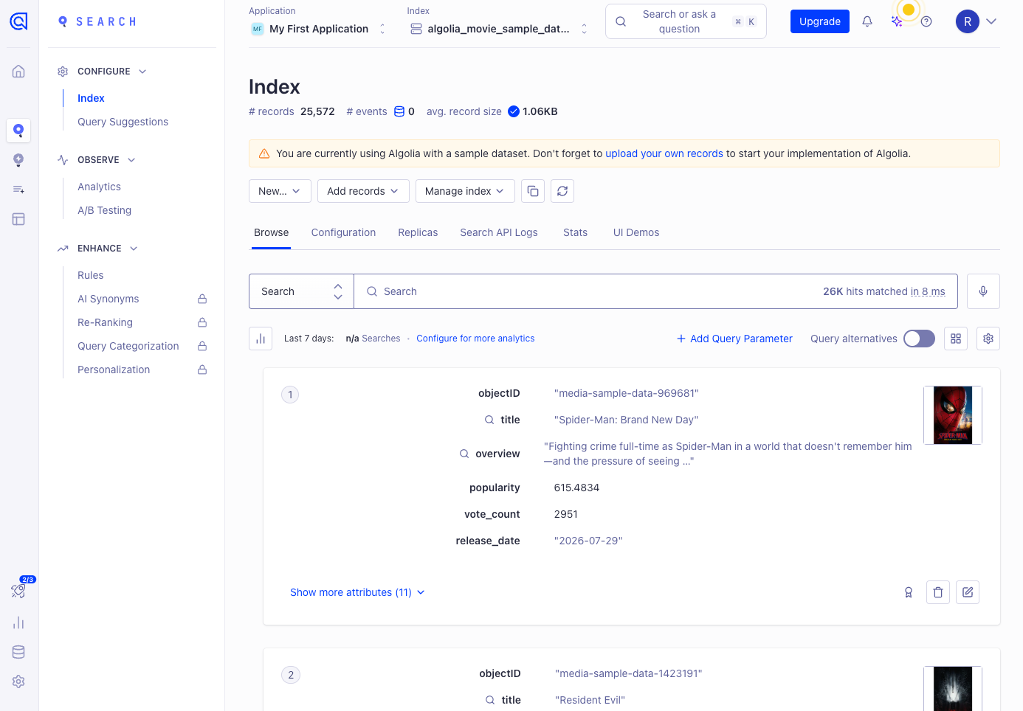Open the Data sources database icon
The width and height of the screenshot is (1023, 711).
(x=18, y=652)
